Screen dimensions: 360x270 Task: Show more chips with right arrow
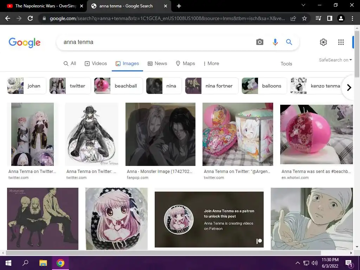coord(349,88)
